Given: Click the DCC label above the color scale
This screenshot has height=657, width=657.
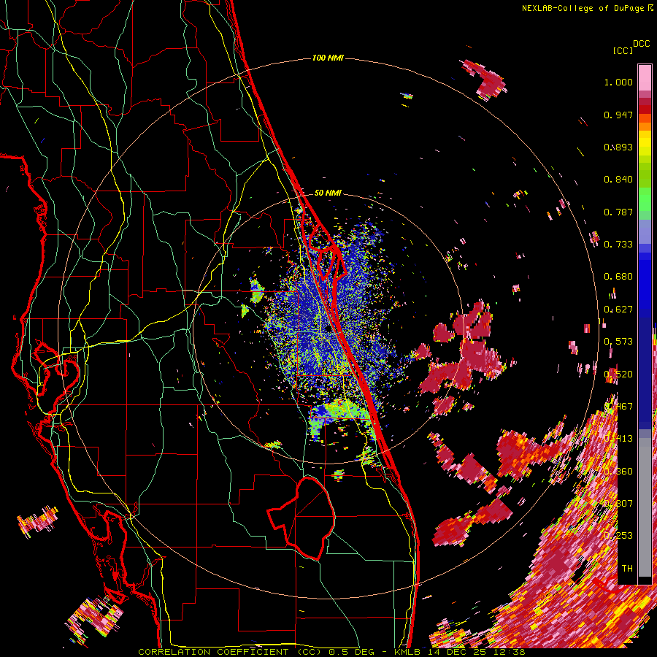Looking at the screenshot, I should click(x=641, y=44).
